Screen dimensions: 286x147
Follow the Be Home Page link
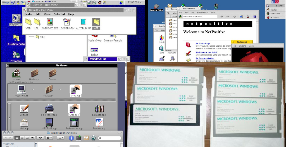coord(203,43)
